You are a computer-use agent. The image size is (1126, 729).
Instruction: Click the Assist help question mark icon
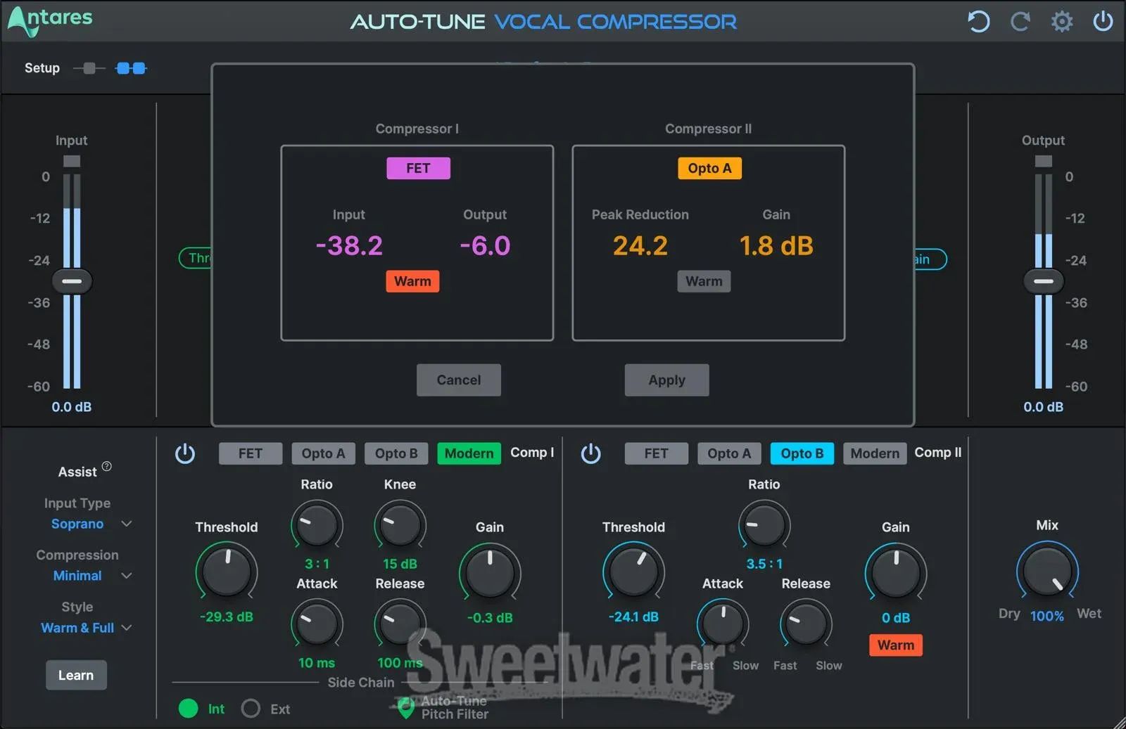click(x=106, y=466)
